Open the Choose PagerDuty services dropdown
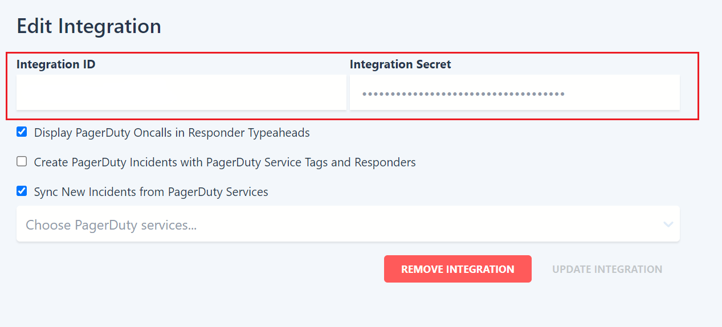This screenshot has width=722, height=327. click(348, 224)
